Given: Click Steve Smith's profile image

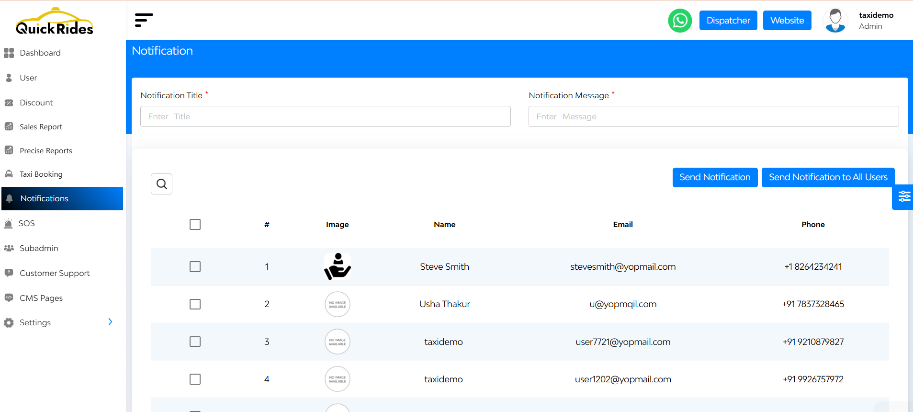Looking at the screenshot, I should click(x=338, y=266).
